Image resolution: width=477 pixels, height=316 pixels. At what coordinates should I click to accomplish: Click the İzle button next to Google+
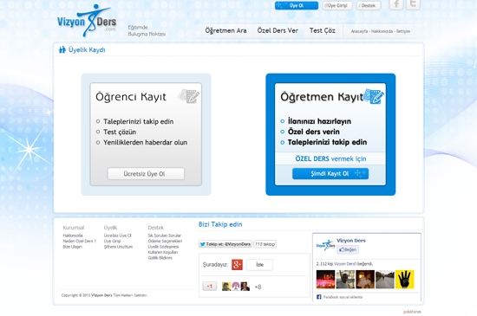tap(259, 265)
